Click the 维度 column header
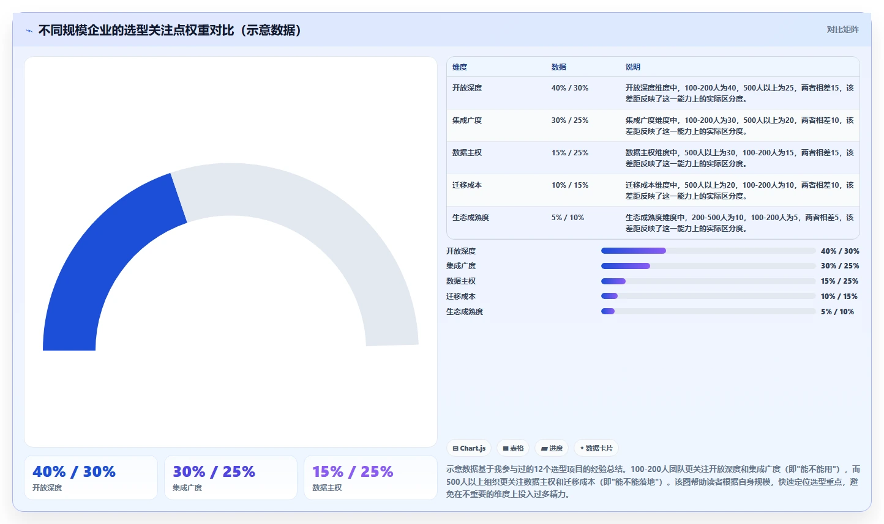 click(460, 67)
